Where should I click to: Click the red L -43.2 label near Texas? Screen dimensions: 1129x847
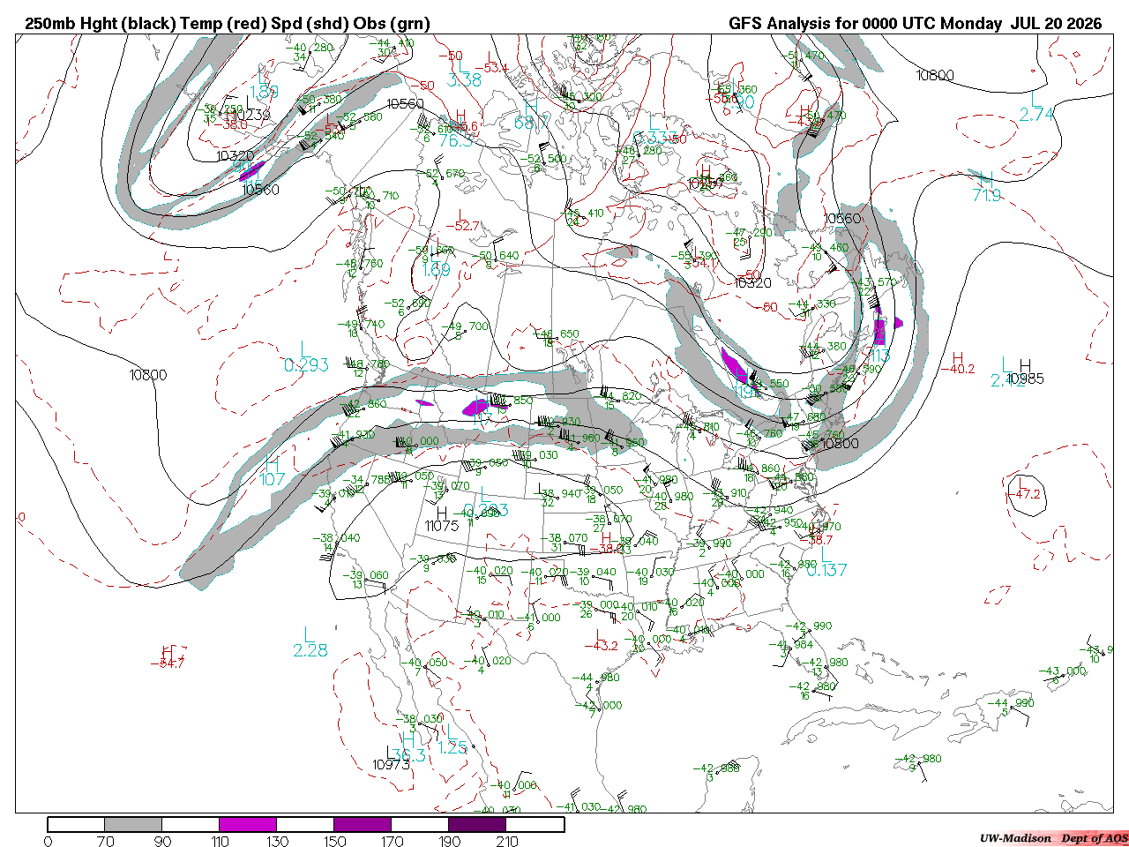click(x=601, y=641)
